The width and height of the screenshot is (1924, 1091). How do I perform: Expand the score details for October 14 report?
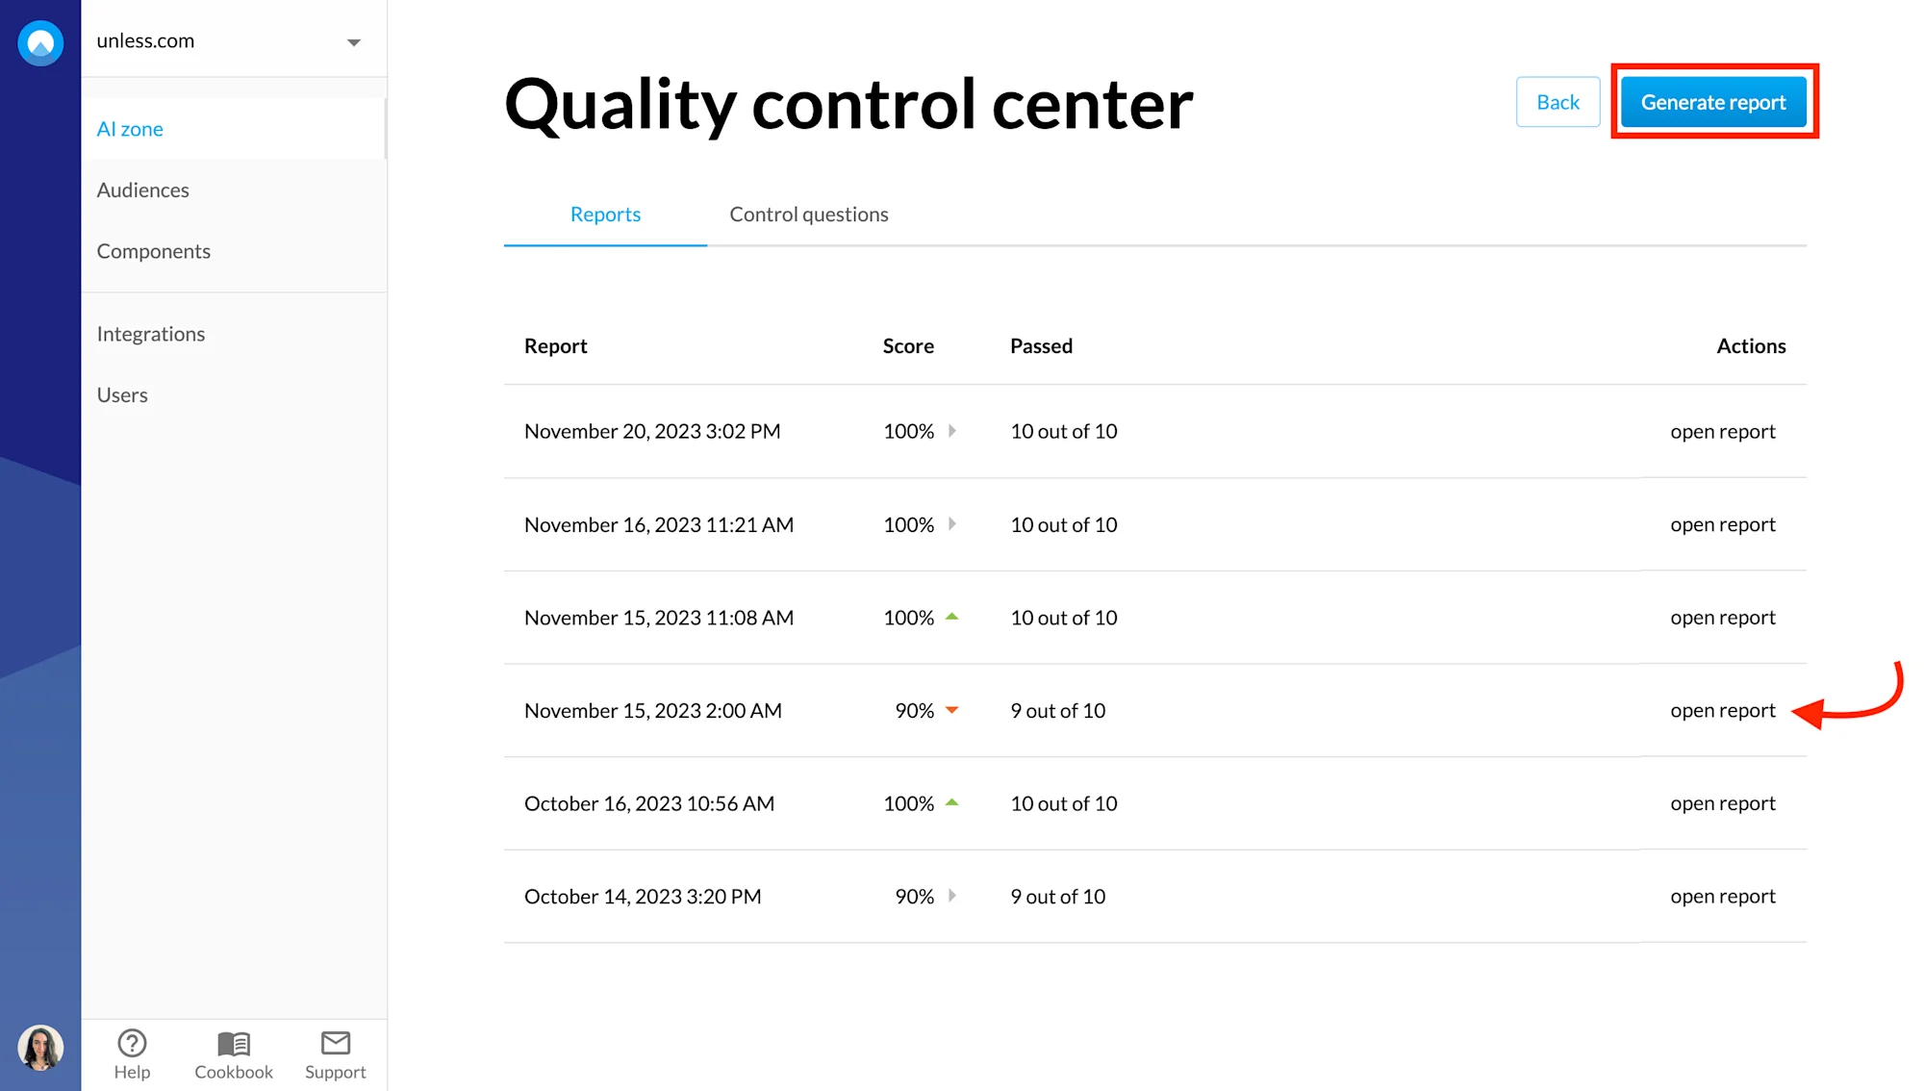952,896
